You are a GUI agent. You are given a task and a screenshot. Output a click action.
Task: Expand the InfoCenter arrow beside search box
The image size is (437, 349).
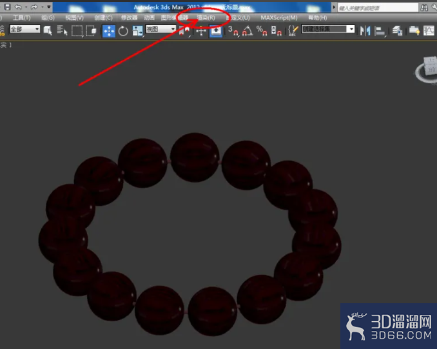334,7
